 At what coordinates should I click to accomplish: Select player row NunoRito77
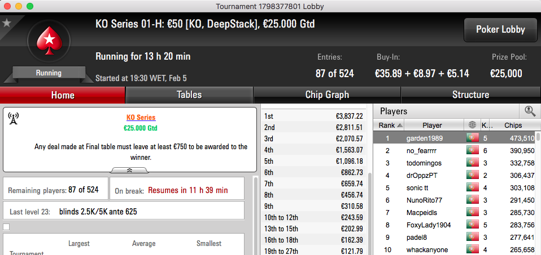pyautogui.click(x=455, y=200)
